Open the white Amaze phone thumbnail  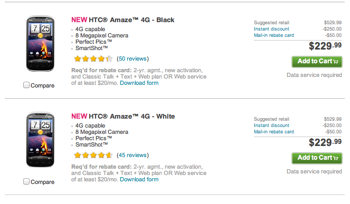pyautogui.click(x=41, y=140)
